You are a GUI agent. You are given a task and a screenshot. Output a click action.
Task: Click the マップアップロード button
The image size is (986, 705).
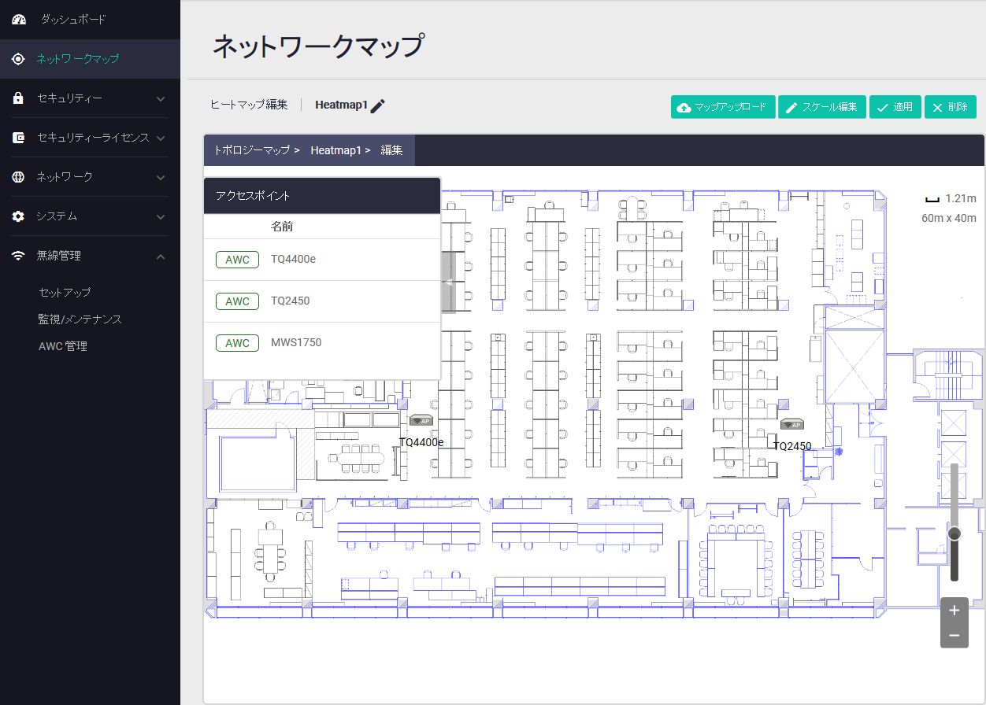pos(723,107)
